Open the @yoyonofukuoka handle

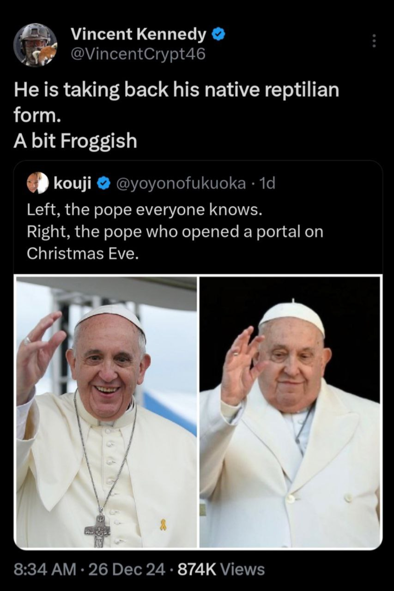(181, 183)
